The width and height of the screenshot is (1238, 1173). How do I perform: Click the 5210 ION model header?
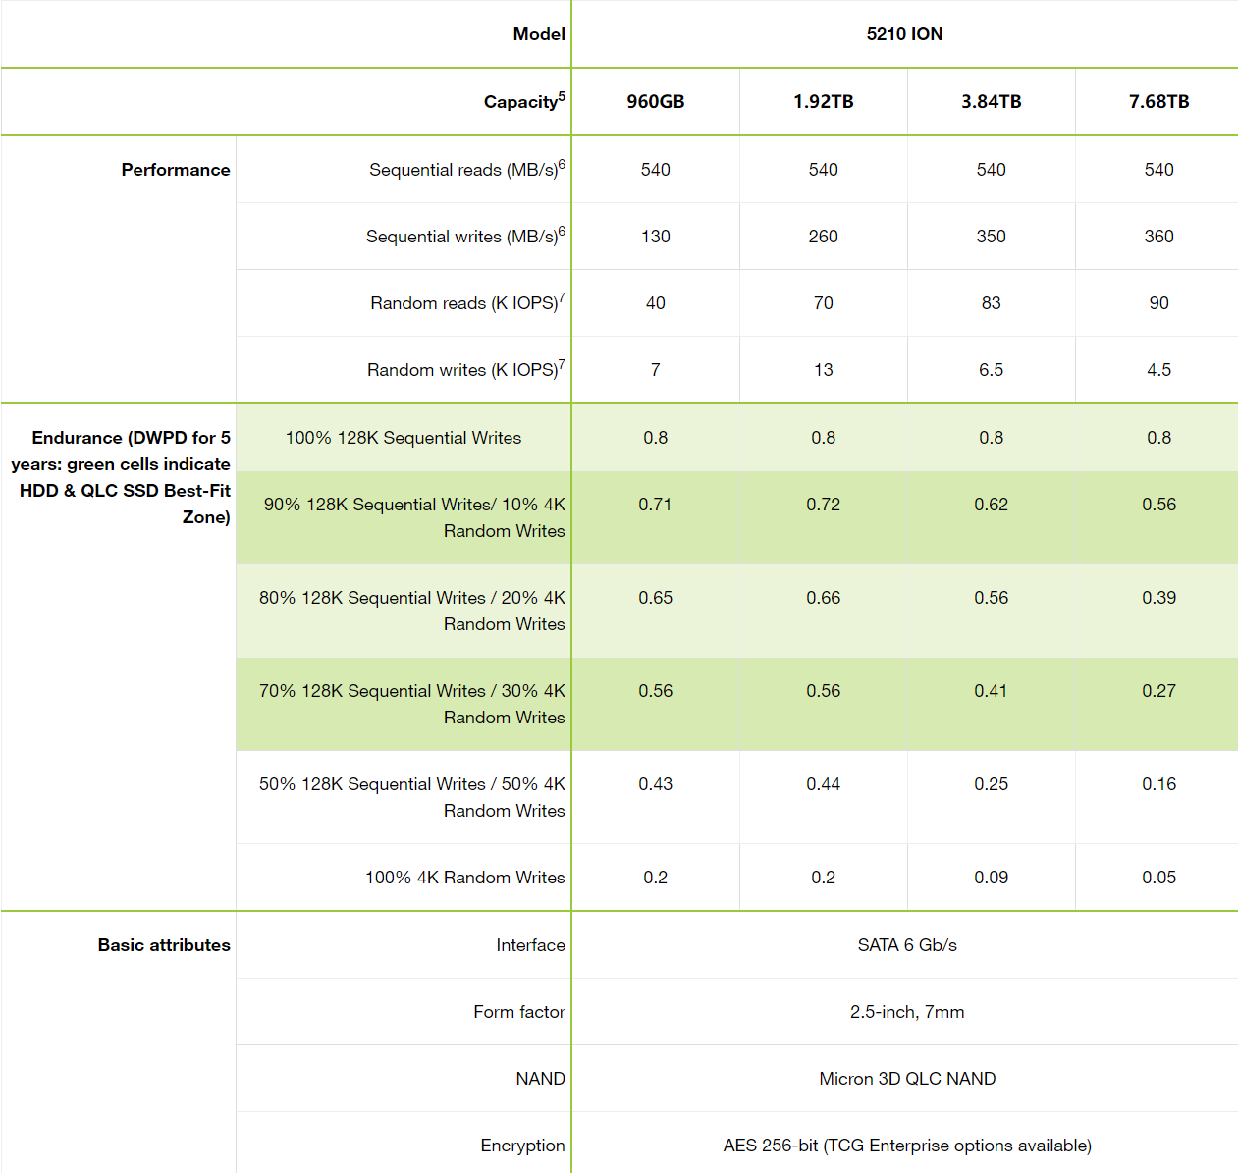point(904,34)
